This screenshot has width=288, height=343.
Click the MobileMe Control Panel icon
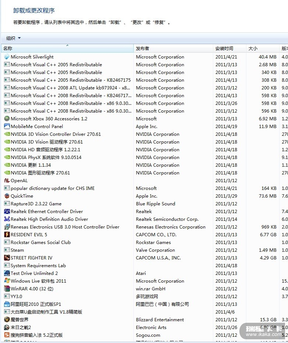click(7, 127)
